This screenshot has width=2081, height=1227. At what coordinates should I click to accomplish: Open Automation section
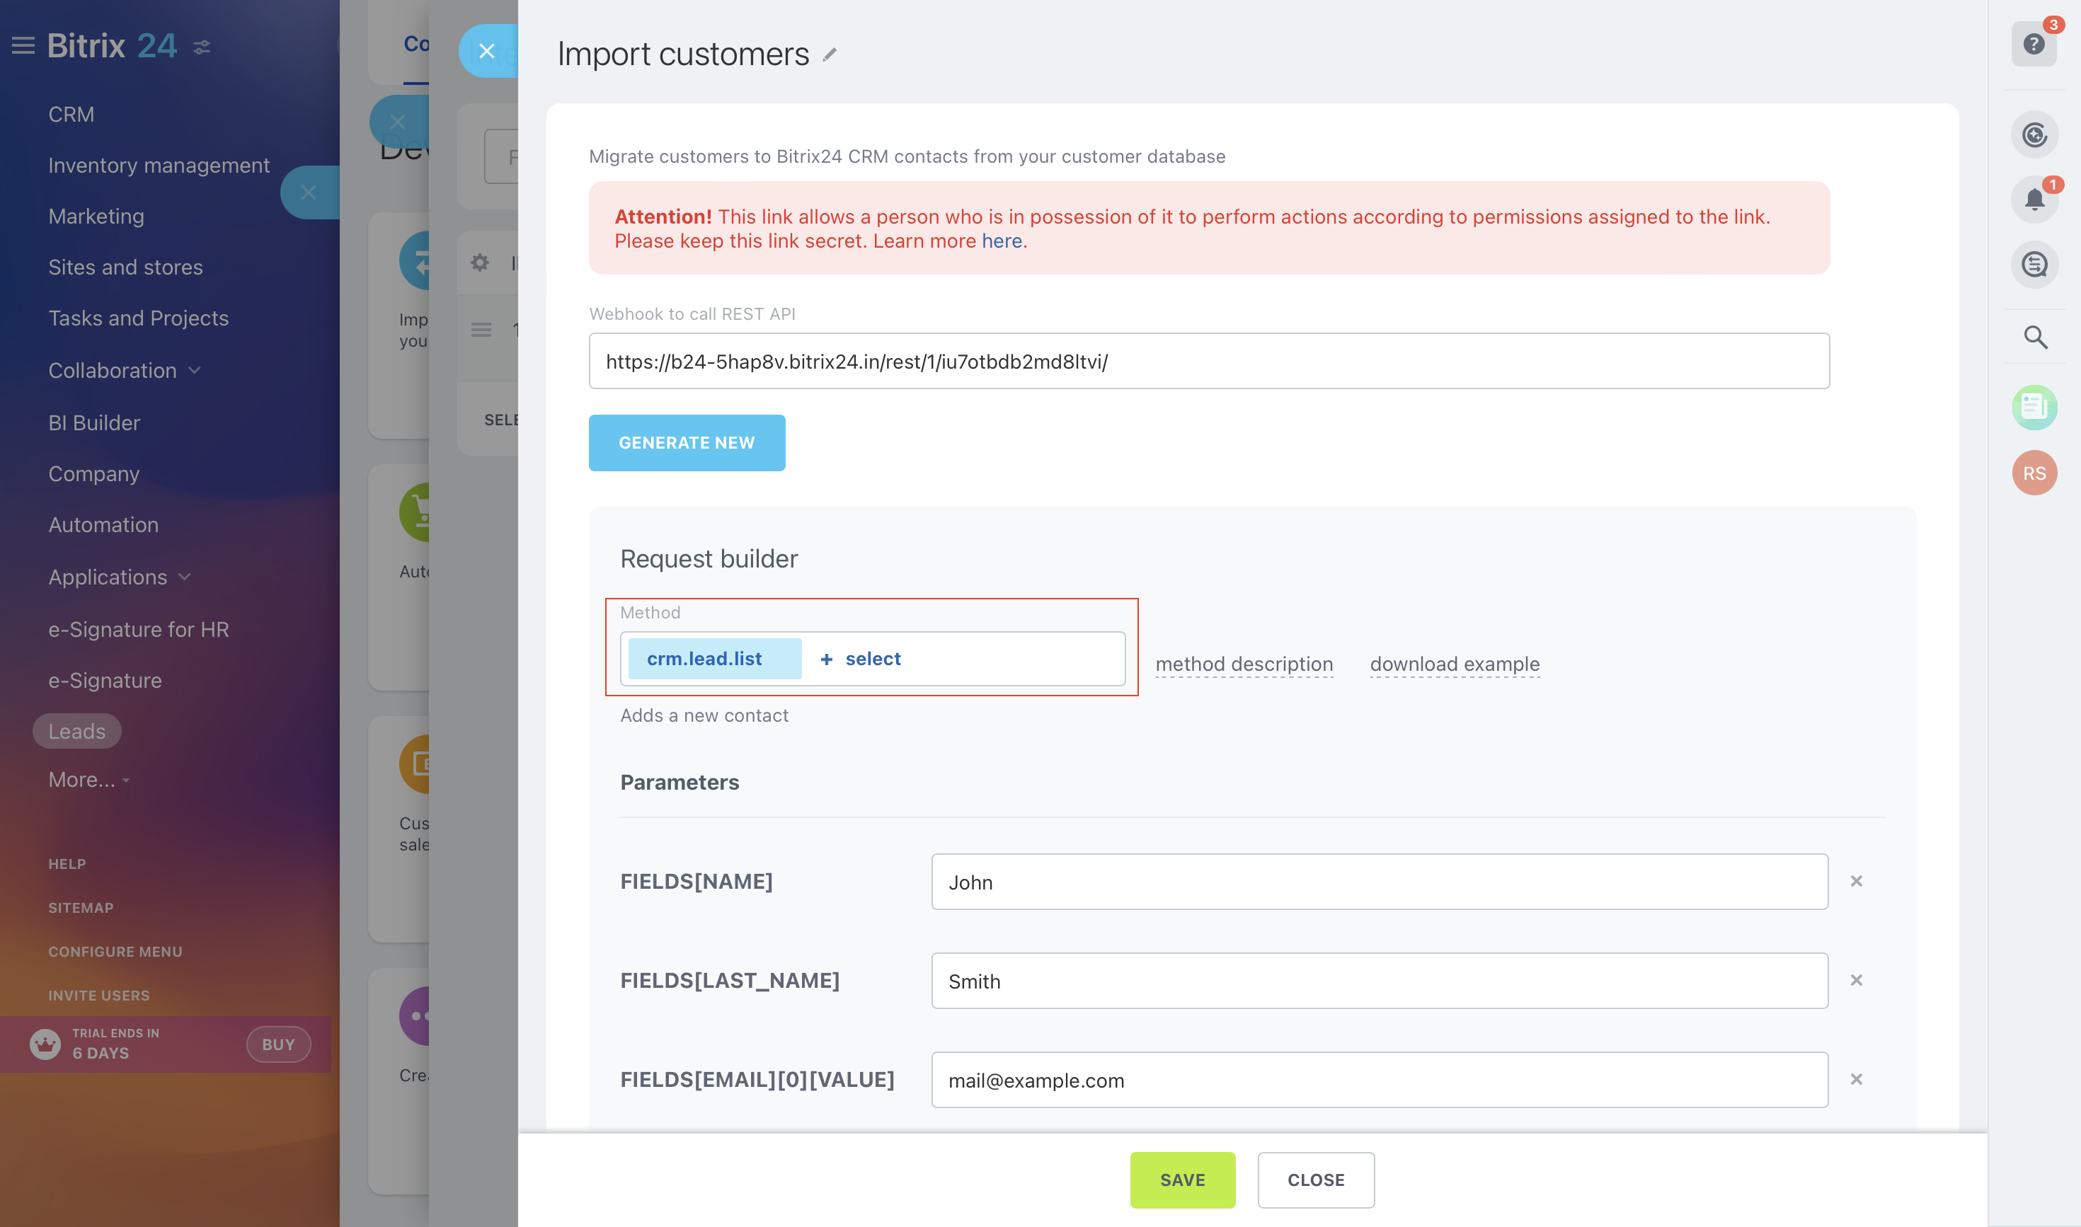(x=103, y=525)
